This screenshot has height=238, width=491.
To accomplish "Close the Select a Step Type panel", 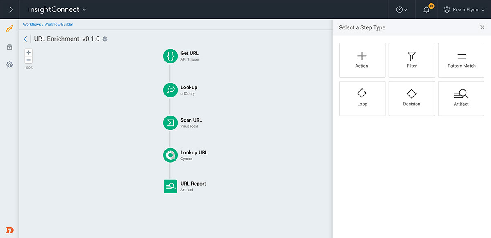I will tap(482, 27).
